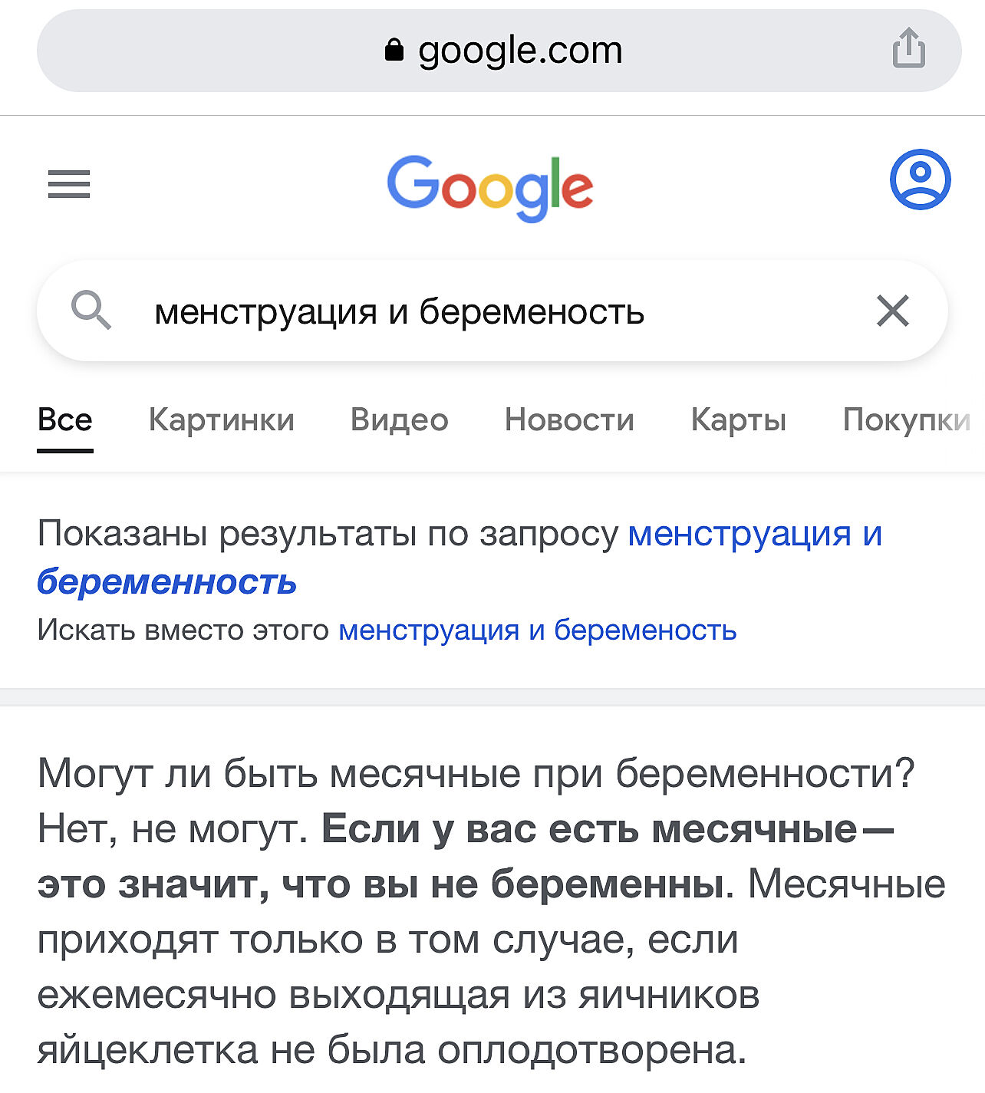The height and width of the screenshot is (1093, 985).
Task: Search instead for original 'менструация и беременость'
Action: pyautogui.click(x=537, y=630)
